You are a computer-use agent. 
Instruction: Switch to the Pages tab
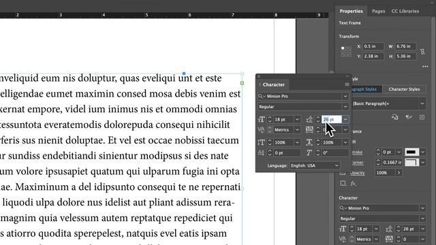click(378, 11)
